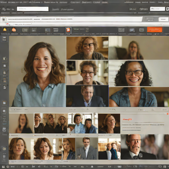Click the small white button right of address bar

coord(163,19)
